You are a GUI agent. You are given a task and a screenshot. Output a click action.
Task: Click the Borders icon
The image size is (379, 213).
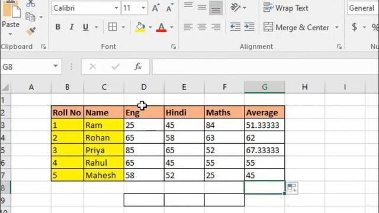coord(113,27)
